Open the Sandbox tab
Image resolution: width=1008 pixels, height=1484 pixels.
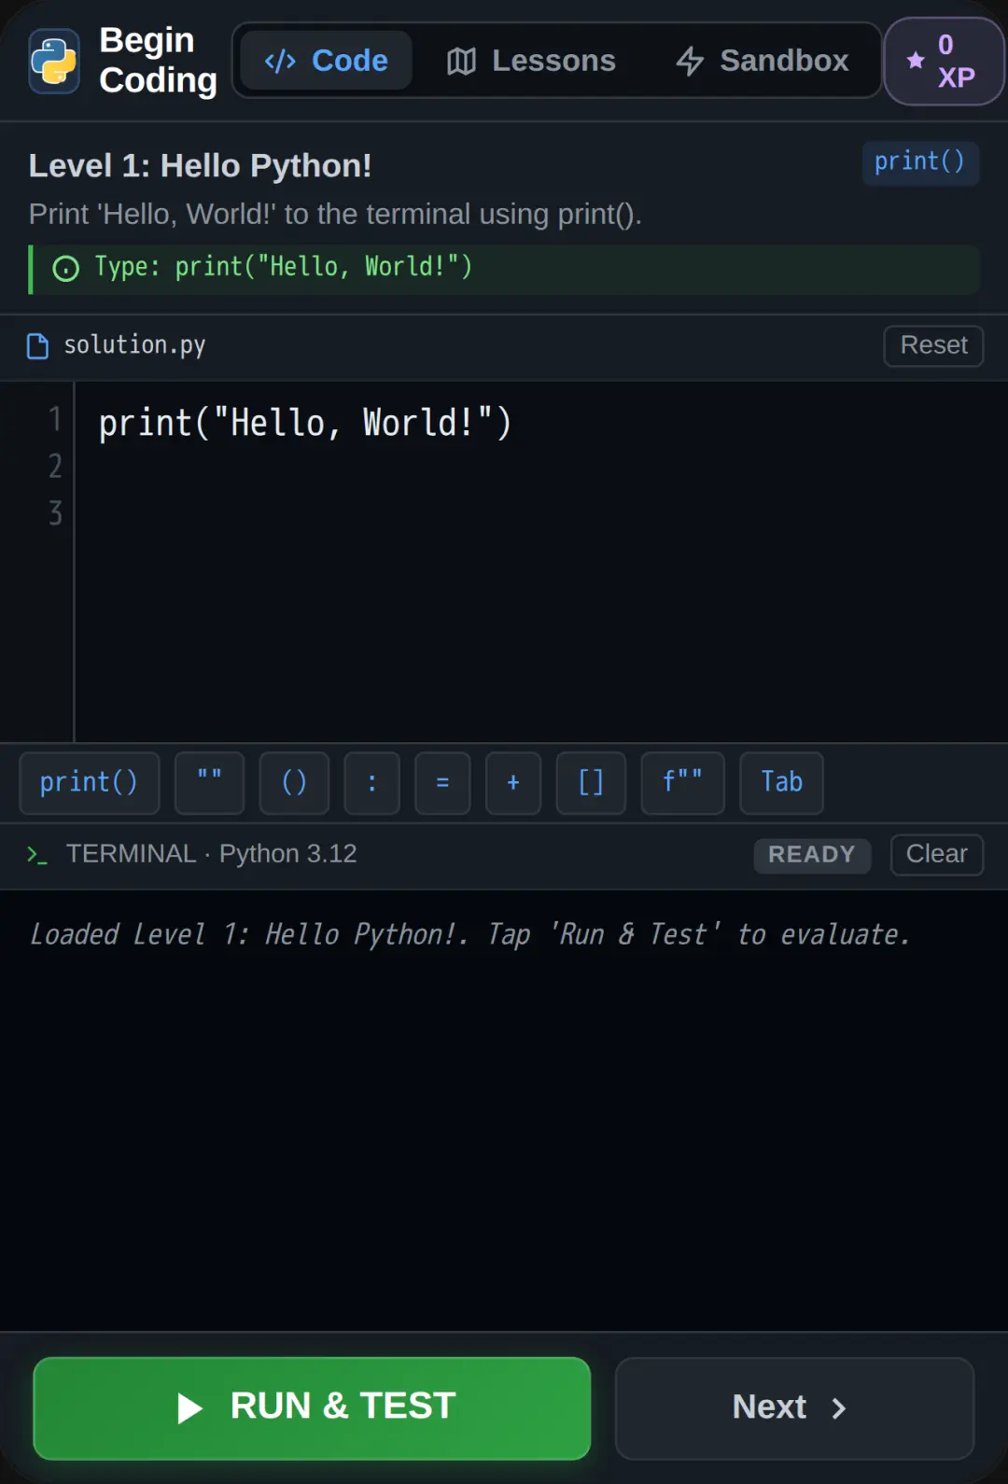(762, 61)
